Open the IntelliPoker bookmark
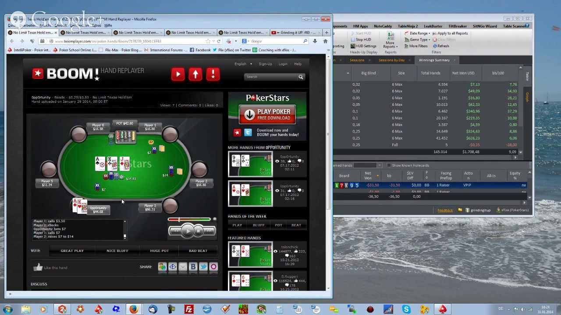 tap(29, 50)
